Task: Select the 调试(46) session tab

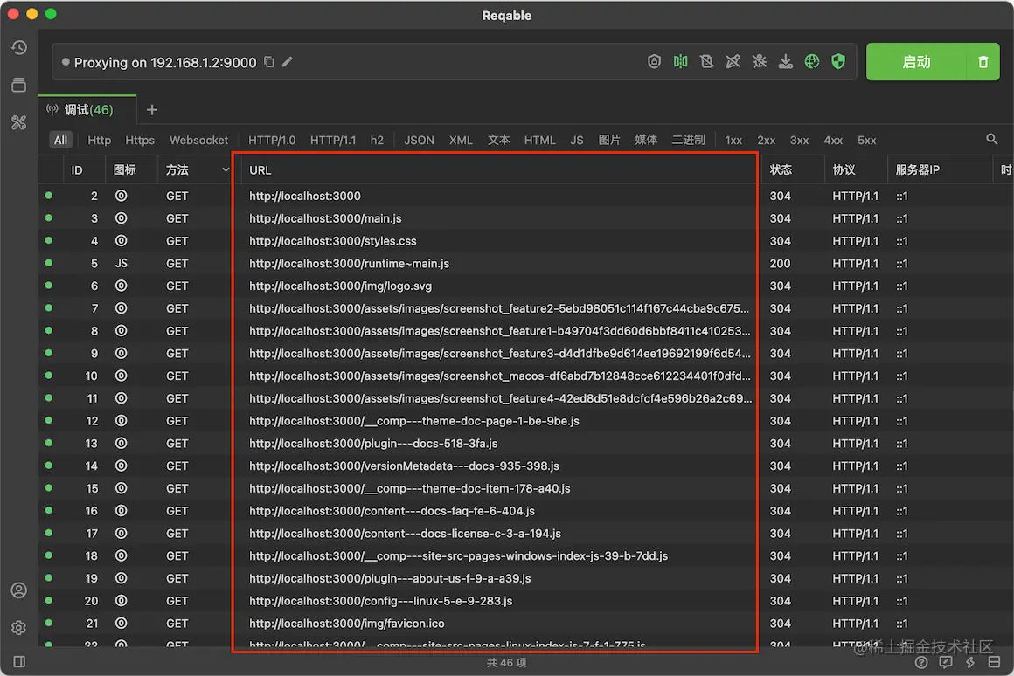Action: [x=88, y=110]
